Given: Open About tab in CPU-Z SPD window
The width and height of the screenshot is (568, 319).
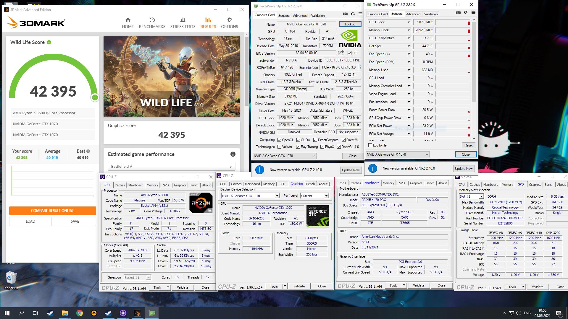Looking at the screenshot, I should coord(561,185).
